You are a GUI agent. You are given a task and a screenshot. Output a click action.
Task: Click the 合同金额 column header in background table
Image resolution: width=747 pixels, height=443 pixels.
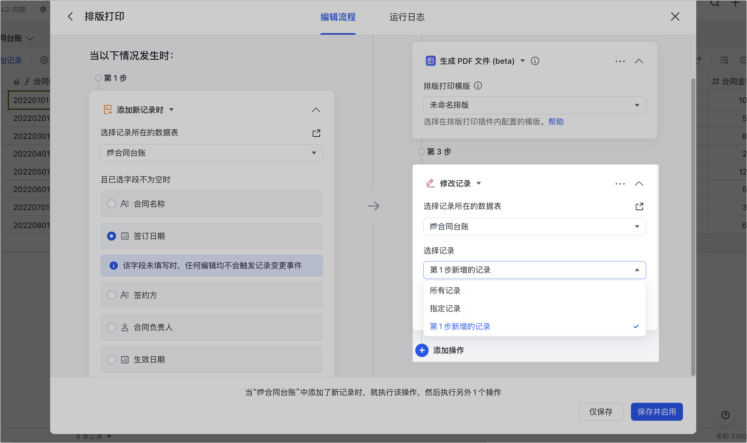coord(728,82)
